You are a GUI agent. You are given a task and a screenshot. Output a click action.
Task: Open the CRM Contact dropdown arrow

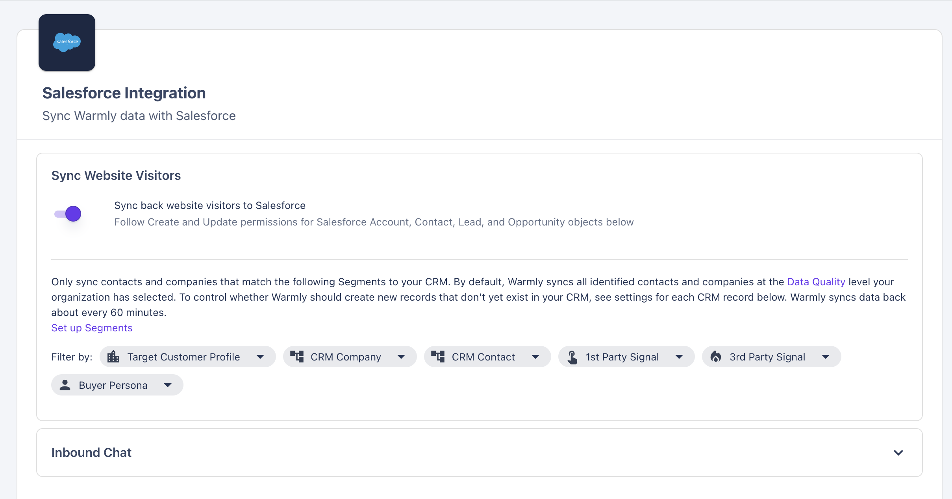coord(535,357)
